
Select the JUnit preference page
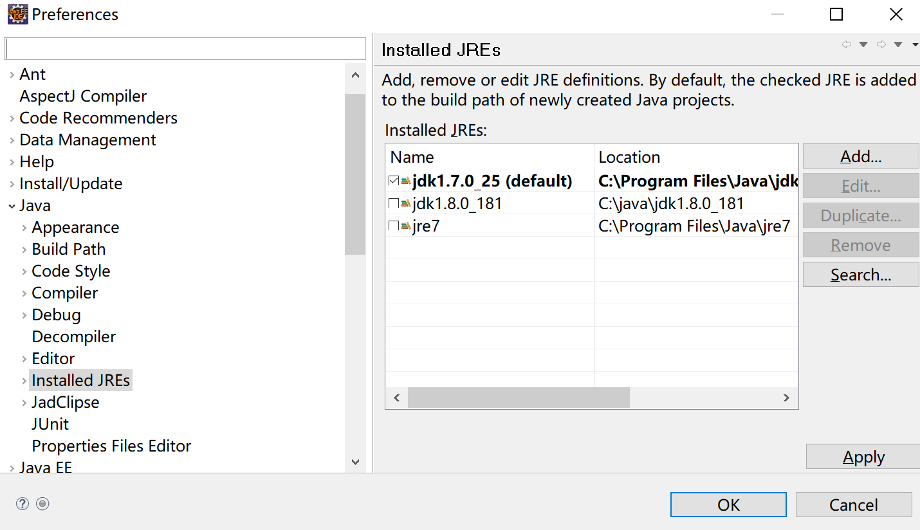point(50,425)
